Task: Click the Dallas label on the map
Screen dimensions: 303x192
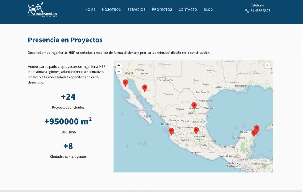Action: pyautogui.click(x=210, y=71)
